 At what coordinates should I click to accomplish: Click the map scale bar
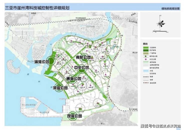158,32
